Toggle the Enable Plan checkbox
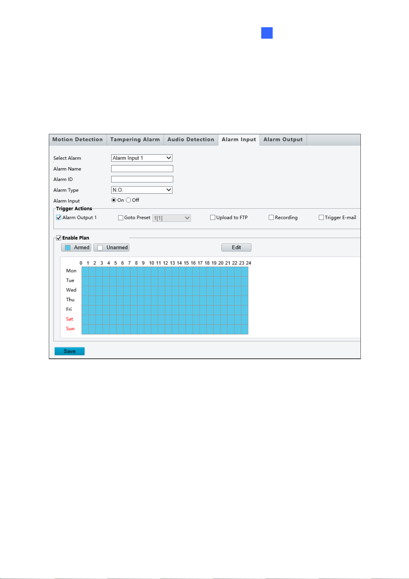The height and width of the screenshot is (579, 409). [59, 238]
